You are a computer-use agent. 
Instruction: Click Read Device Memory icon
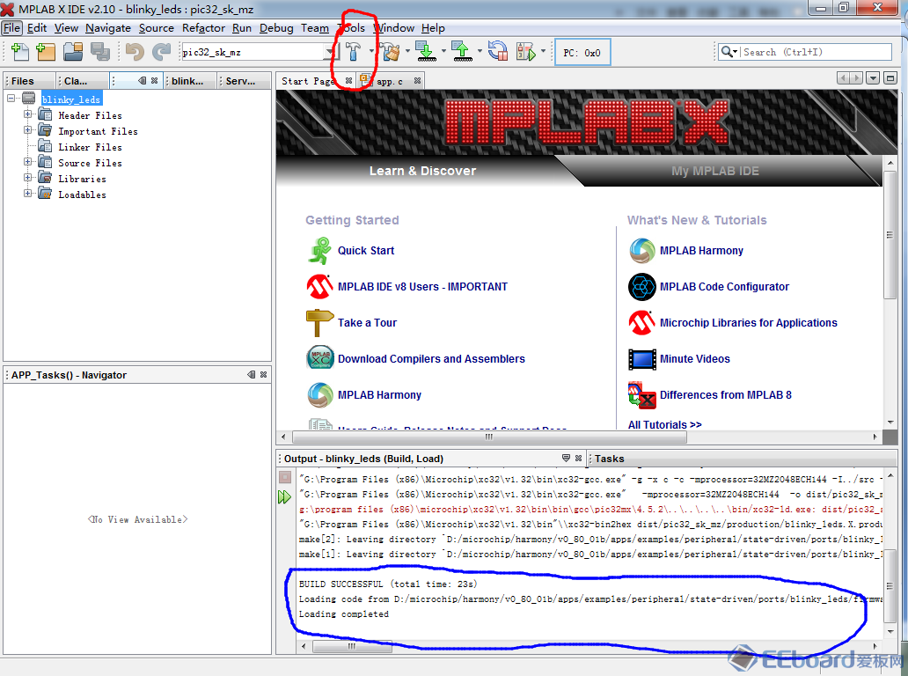coord(462,52)
